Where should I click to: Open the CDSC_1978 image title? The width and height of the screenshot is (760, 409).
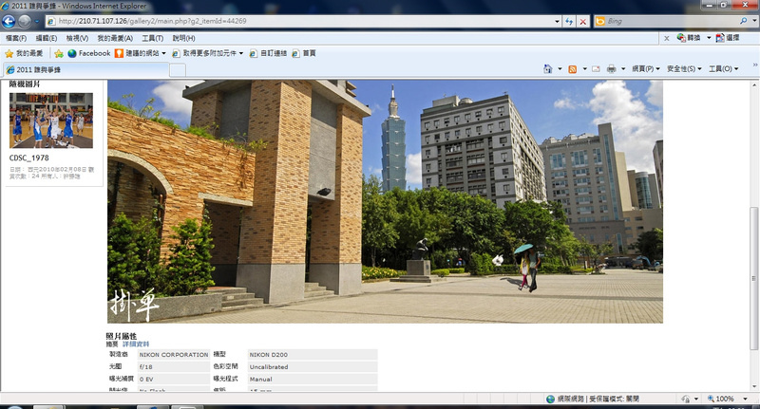coord(29,158)
